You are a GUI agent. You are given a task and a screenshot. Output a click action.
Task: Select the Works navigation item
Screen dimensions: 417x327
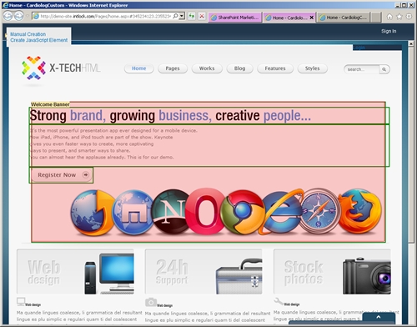[x=207, y=68]
